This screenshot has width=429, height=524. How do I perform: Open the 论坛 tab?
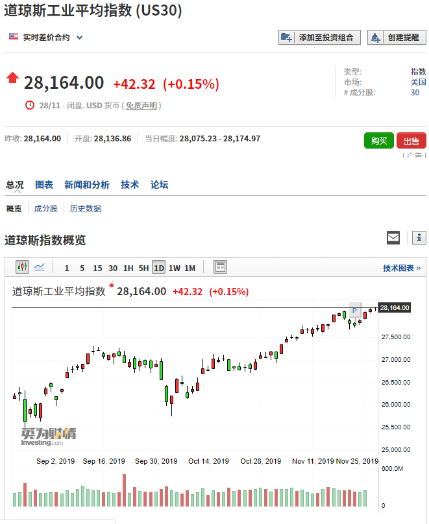point(159,185)
